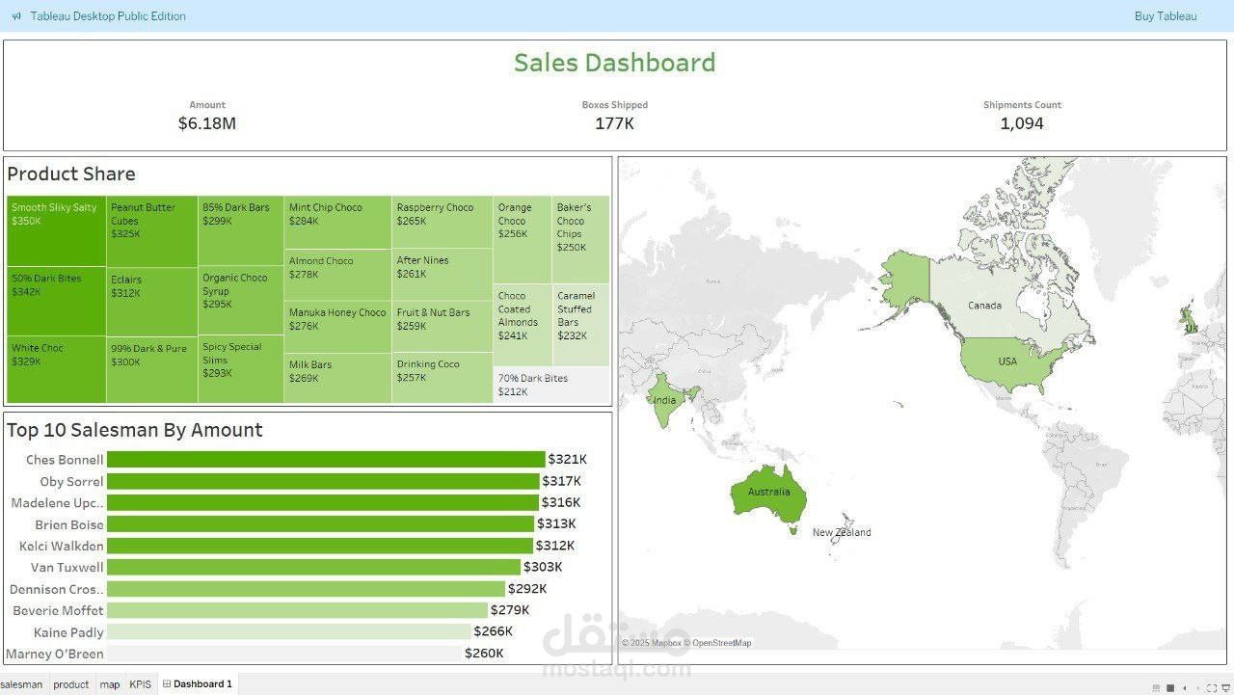Click the Buy Tableau link
The width and height of the screenshot is (1234, 695).
coord(1166,15)
